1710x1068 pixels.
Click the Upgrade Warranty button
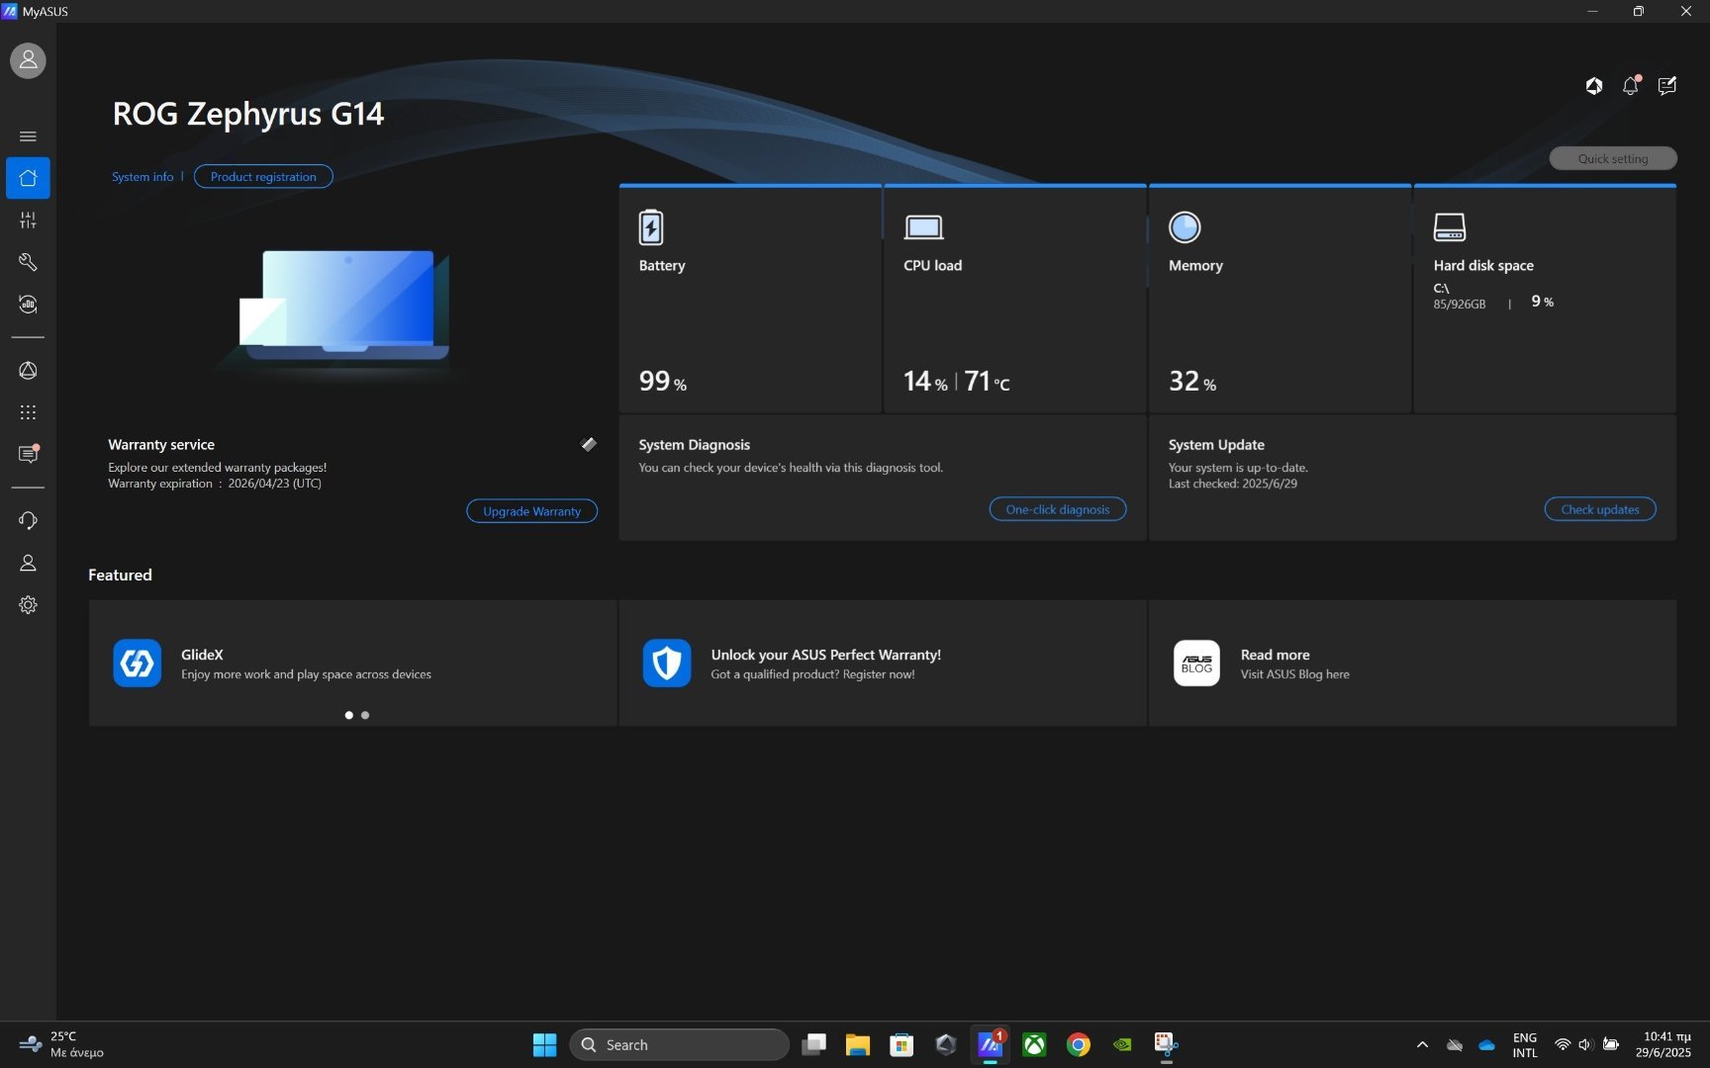click(531, 511)
